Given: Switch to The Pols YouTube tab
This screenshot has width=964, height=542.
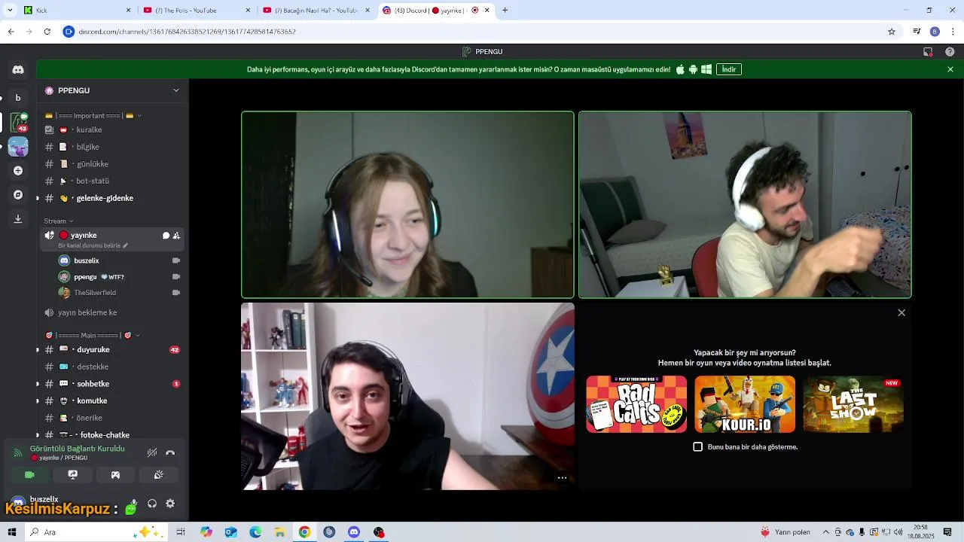Looking at the screenshot, I should (196, 11).
